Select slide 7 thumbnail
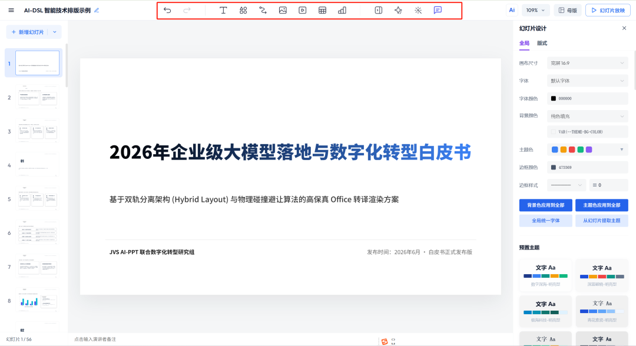Screen dimensions: 636x346 tap(37, 267)
